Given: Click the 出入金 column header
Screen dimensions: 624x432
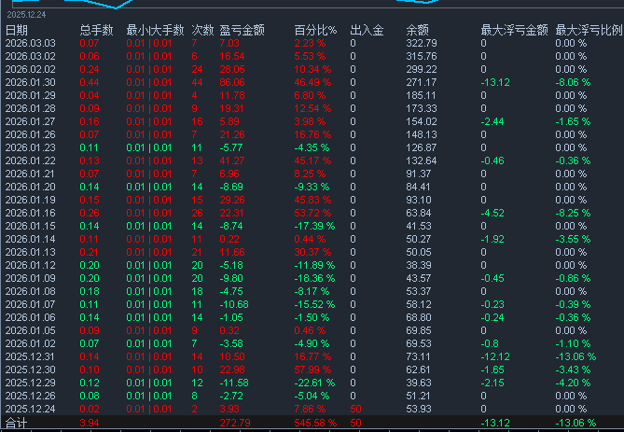Looking at the screenshot, I should tap(367, 31).
